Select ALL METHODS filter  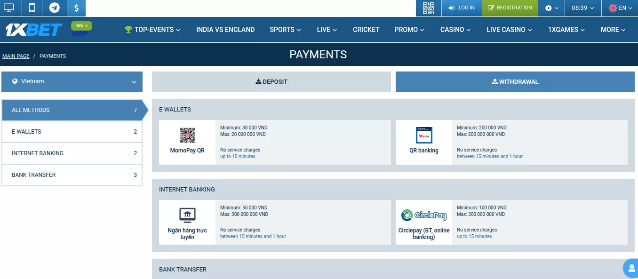point(72,110)
